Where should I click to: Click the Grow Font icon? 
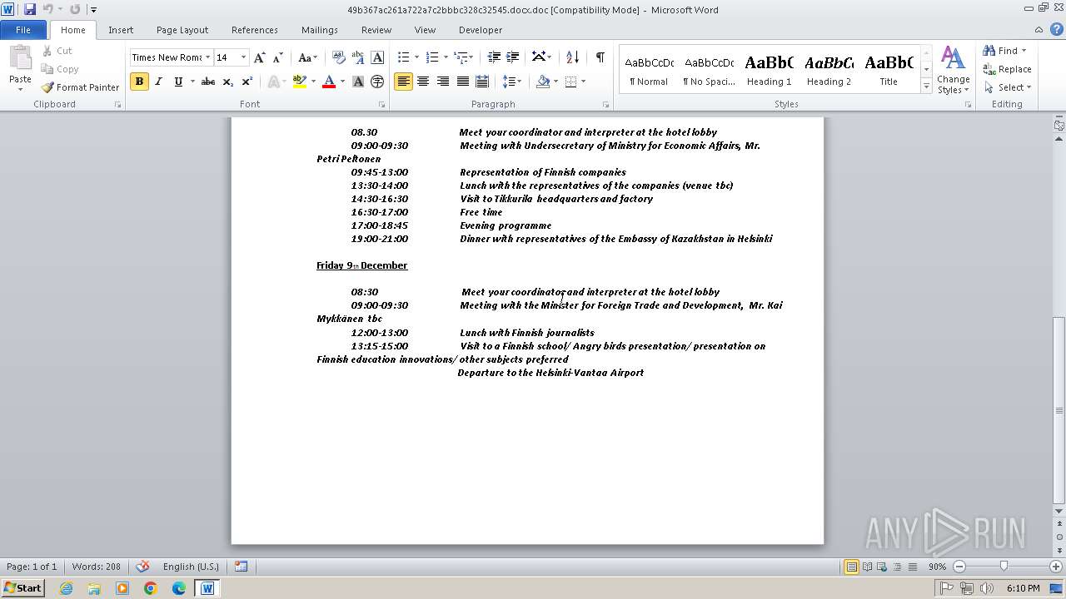click(x=260, y=57)
